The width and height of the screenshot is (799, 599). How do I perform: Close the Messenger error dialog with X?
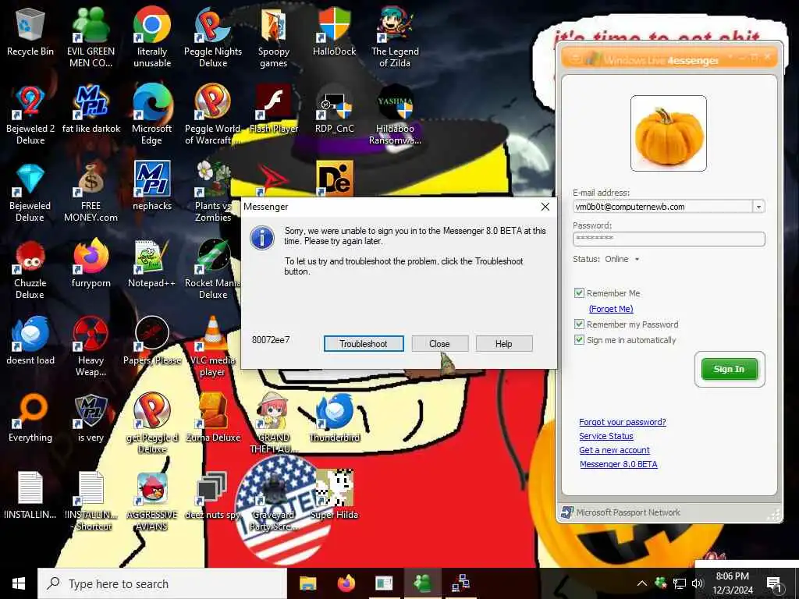pos(545,206)
